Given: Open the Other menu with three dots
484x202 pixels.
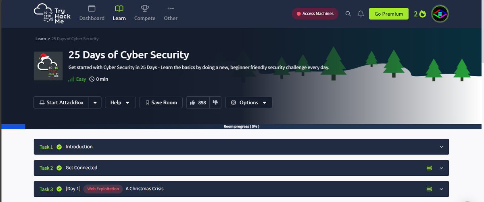Looking at the screenshot, I should pyautogui.click(x=171, y=13).
